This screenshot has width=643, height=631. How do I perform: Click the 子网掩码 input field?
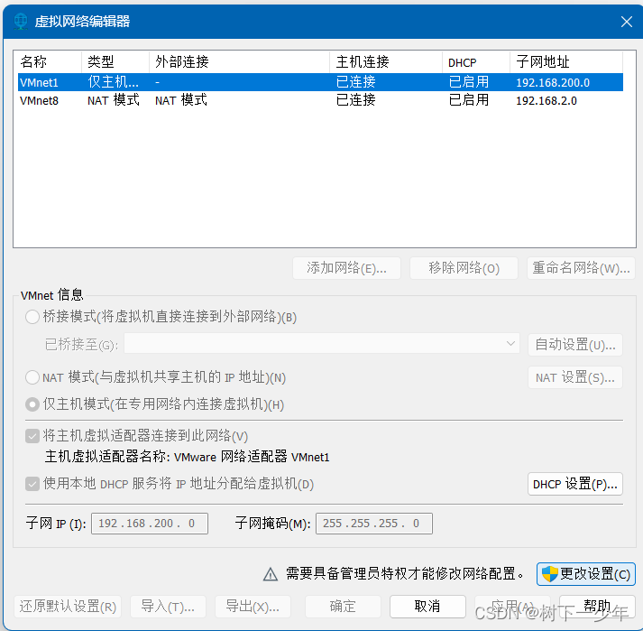pyautogui.click(x=374, y=524)
